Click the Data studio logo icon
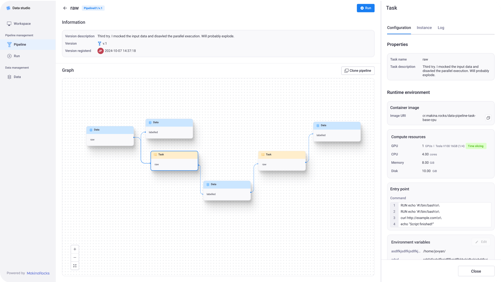This screenshot has height=282, width=501. click(8, 8)
